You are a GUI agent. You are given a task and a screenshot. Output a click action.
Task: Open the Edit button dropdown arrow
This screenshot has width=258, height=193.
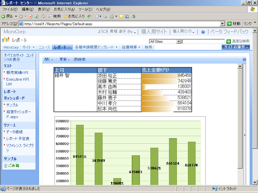tap(116, 16)
